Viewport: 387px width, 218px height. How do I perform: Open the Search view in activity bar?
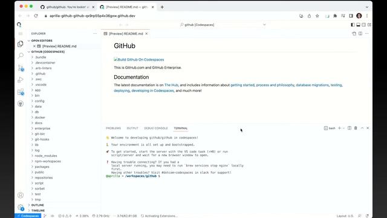coord(21,56)
